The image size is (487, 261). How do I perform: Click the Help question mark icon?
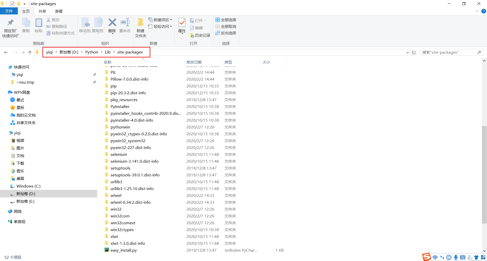point(484,11)
